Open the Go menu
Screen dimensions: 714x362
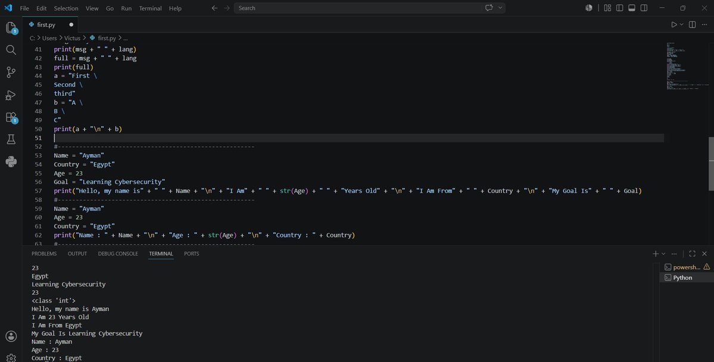coord(110,8)
